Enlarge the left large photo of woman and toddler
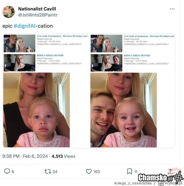Image resolution: width=184 pixels, height=186 pixels. pos(36,110)
